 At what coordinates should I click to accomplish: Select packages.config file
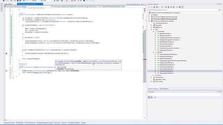[160, 80]
